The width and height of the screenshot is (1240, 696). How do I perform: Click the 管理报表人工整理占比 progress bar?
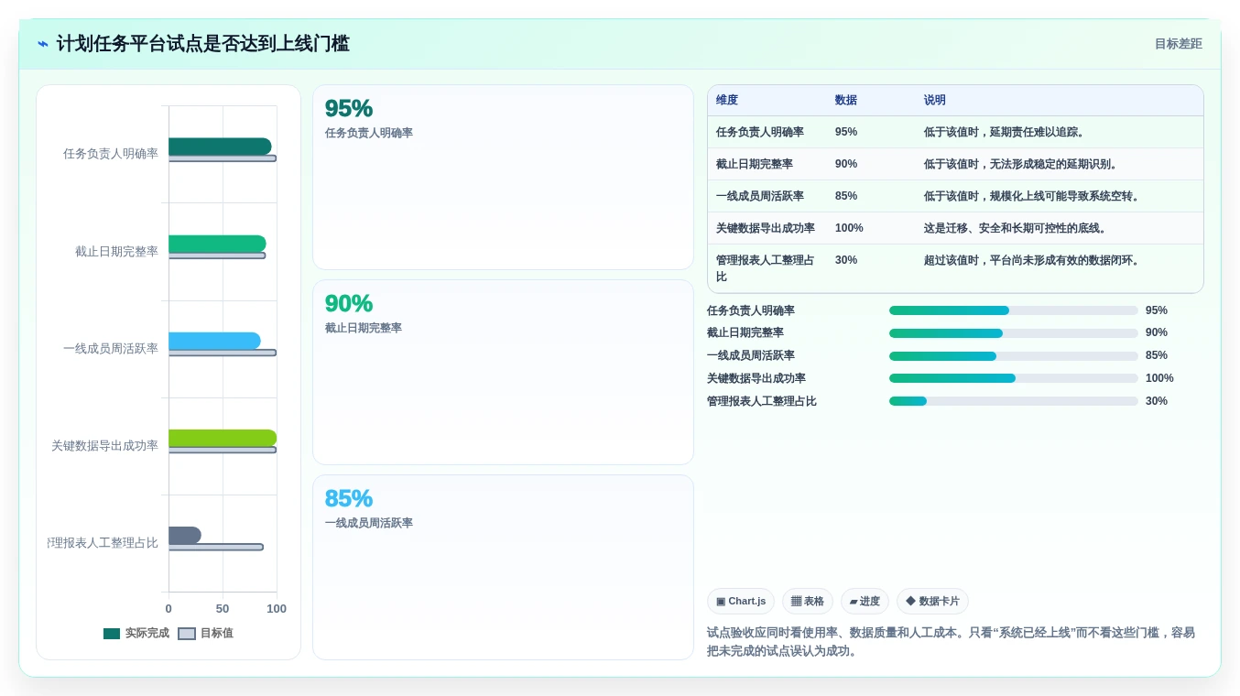point(1014,401)
